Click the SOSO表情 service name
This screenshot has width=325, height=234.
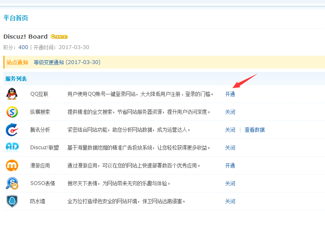tap(42, 183)
